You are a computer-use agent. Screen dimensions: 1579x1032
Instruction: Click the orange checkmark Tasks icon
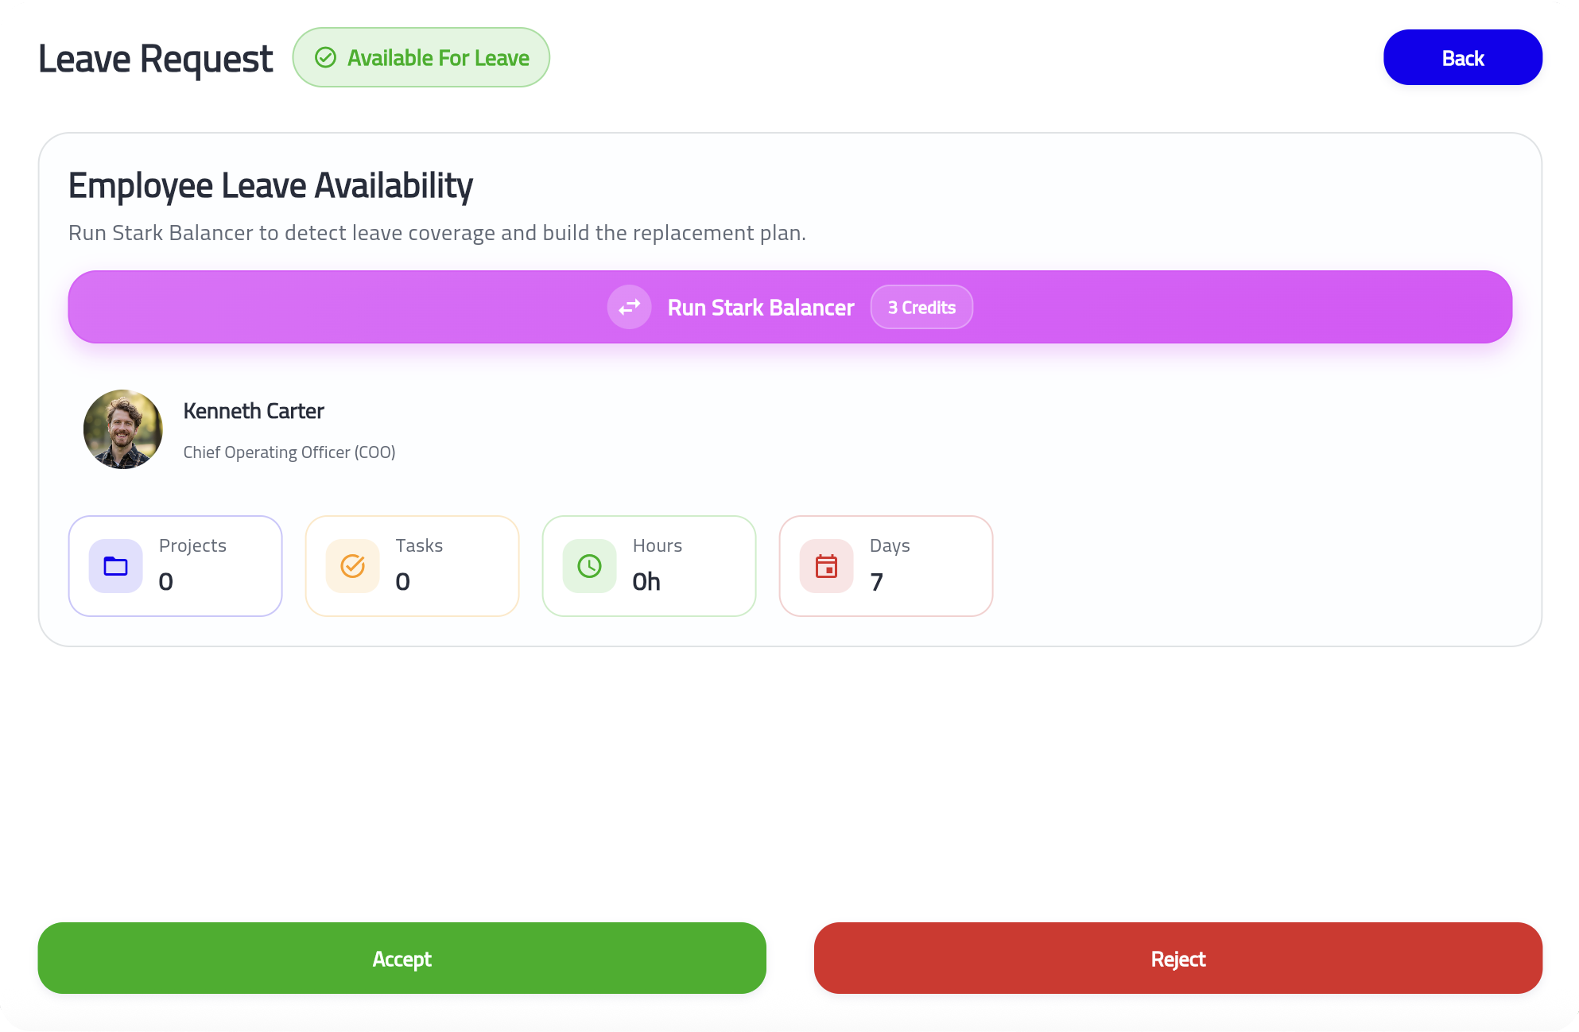coord(353,566)
